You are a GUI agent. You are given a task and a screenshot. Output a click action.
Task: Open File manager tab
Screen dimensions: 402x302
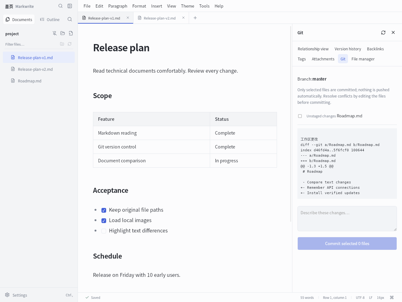(363, 59)
